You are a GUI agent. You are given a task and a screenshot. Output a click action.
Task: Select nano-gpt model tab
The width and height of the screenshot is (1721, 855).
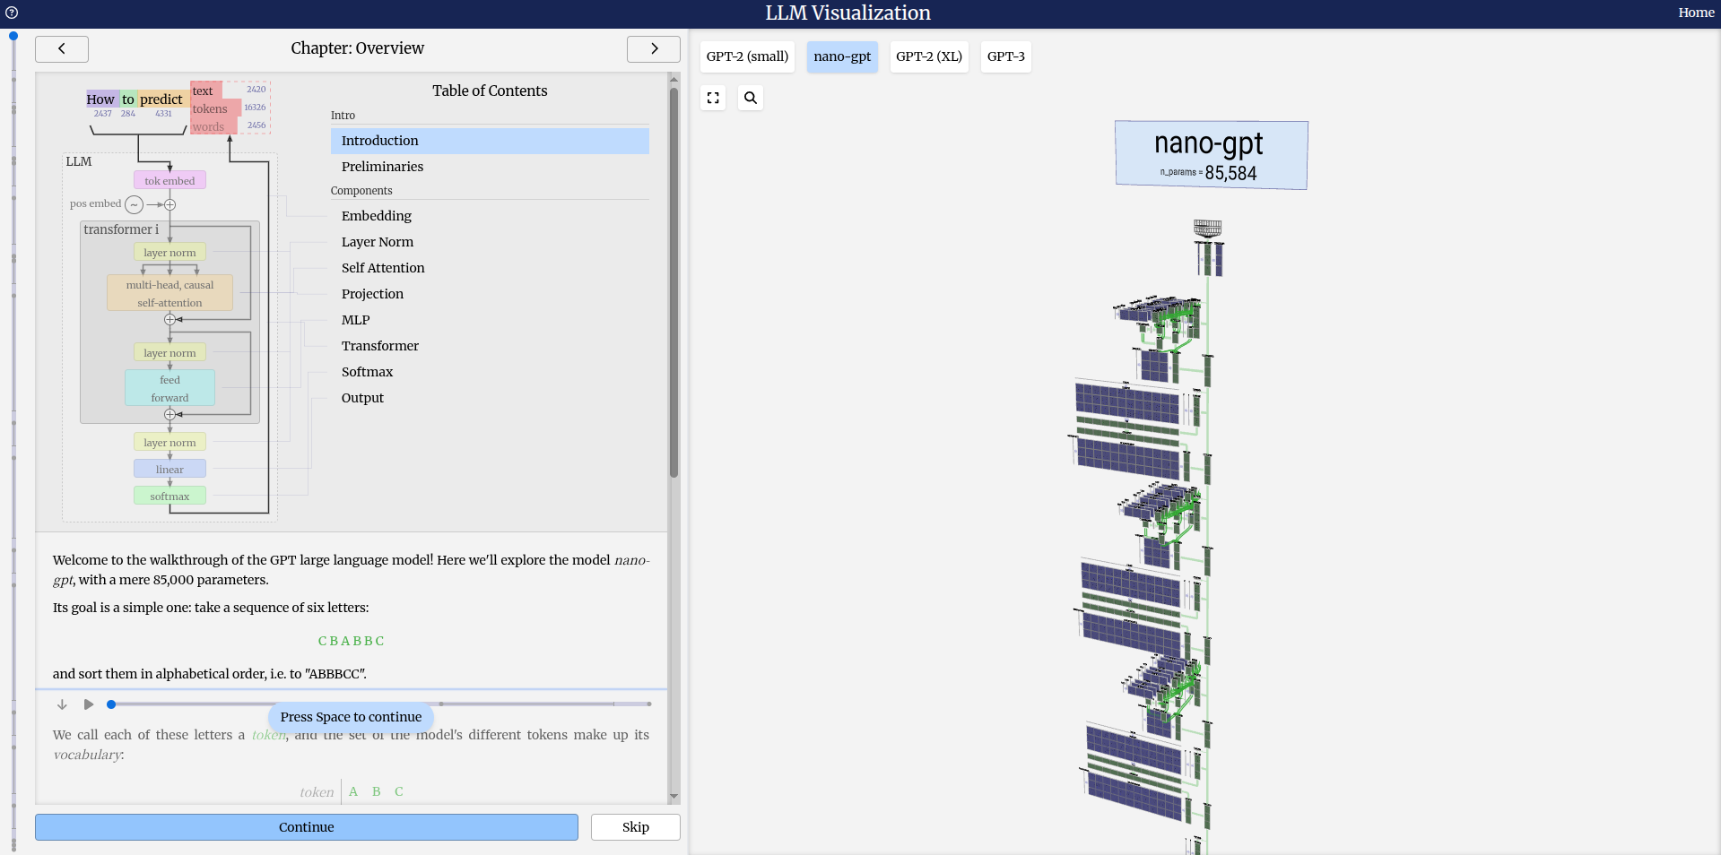coord(842,56)
